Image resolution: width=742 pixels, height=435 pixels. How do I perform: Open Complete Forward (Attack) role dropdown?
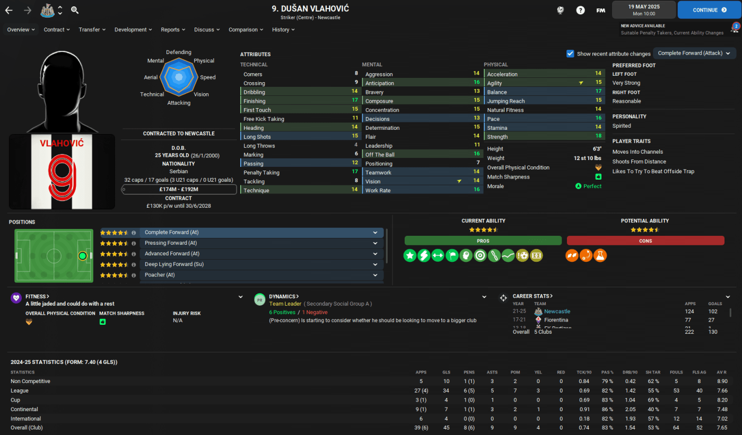[x=694, y=53]
